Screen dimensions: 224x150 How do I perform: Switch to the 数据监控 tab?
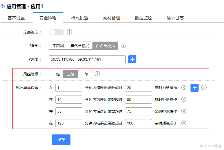(143, 18)
